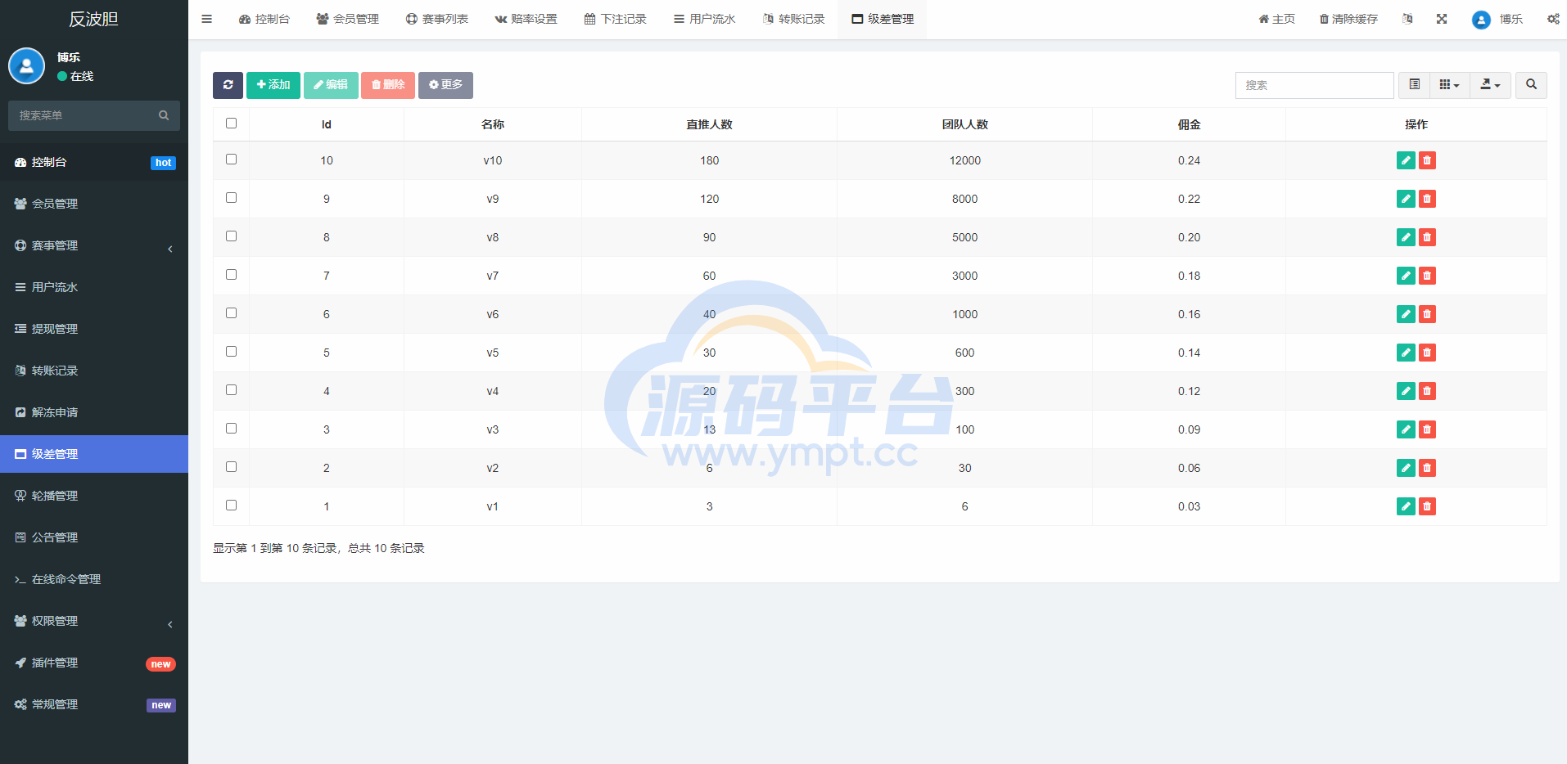Open 在线命令管理 in the sidebar
Screen dimensions: 1567x764
click(x=94, y=579)
